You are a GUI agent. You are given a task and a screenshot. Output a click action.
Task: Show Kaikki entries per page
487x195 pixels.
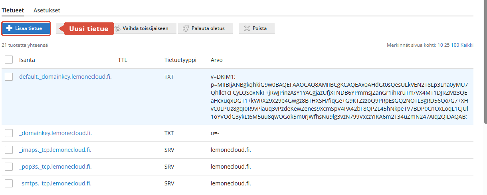pos(467,45)
